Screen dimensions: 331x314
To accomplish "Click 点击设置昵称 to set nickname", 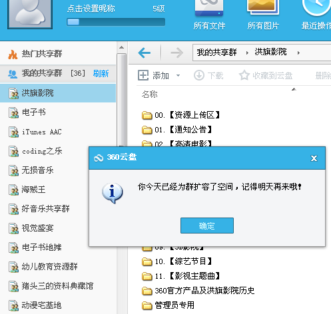I will 91,9.
